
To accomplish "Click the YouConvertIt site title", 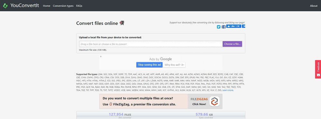I will tap(25, 6).
